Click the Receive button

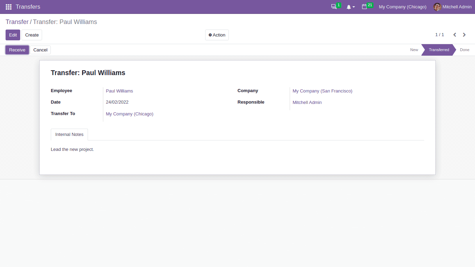(x=17, y=50)
